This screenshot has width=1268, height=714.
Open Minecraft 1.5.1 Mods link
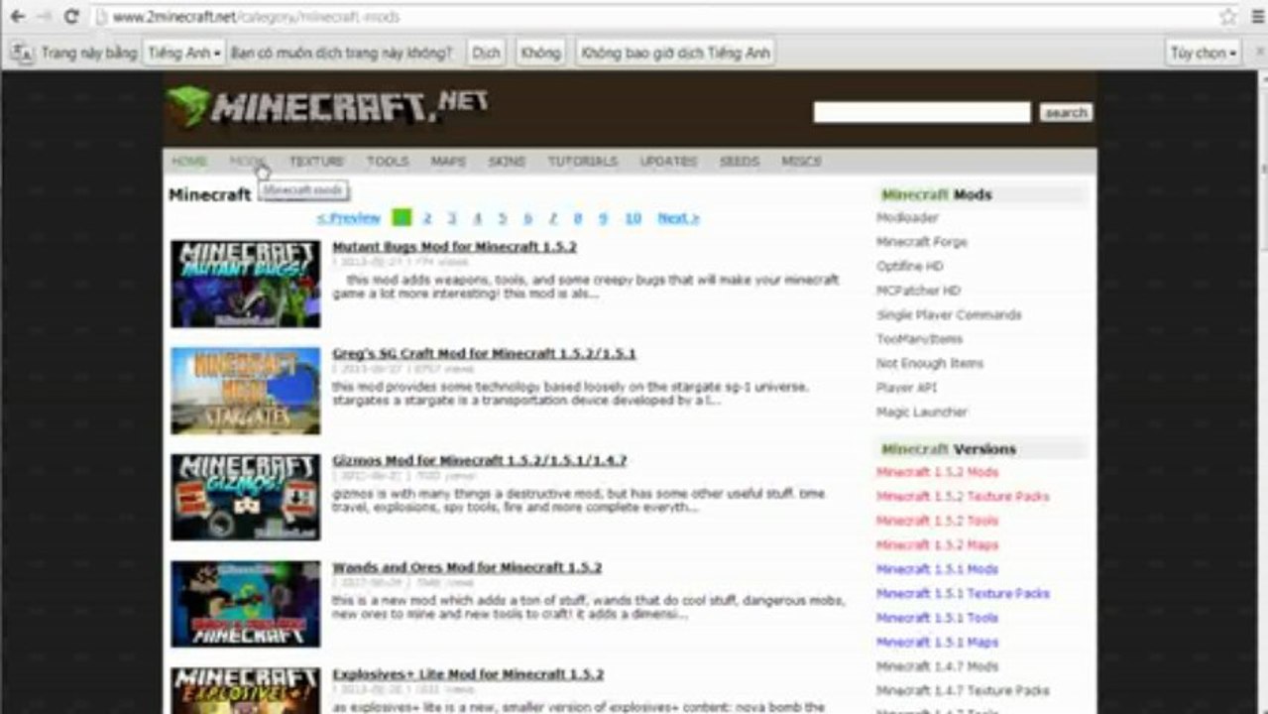(938, 570)
